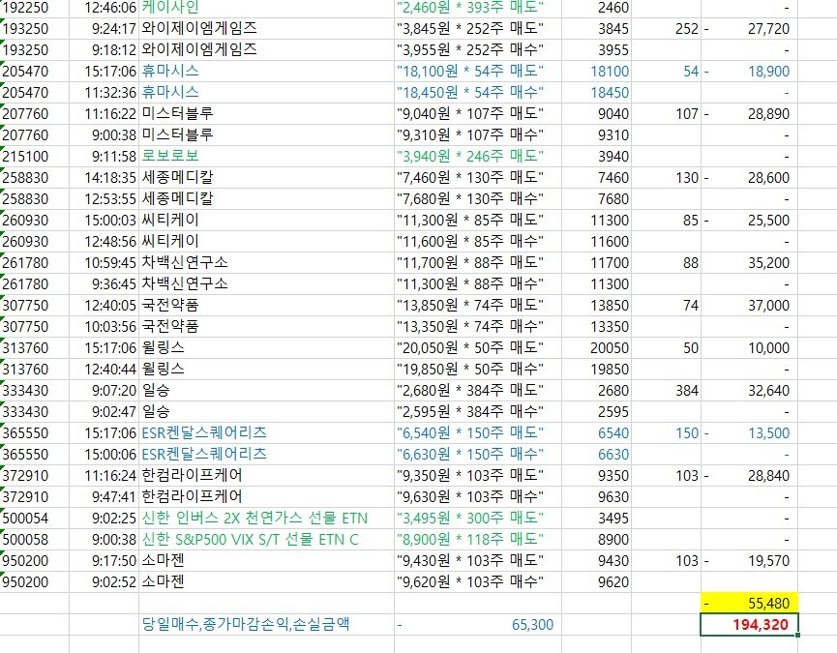Image resolution: width=837 pixels, height=653 pixels.
Task: Click the price cell 3495
Action: click(x=596, y=518)
